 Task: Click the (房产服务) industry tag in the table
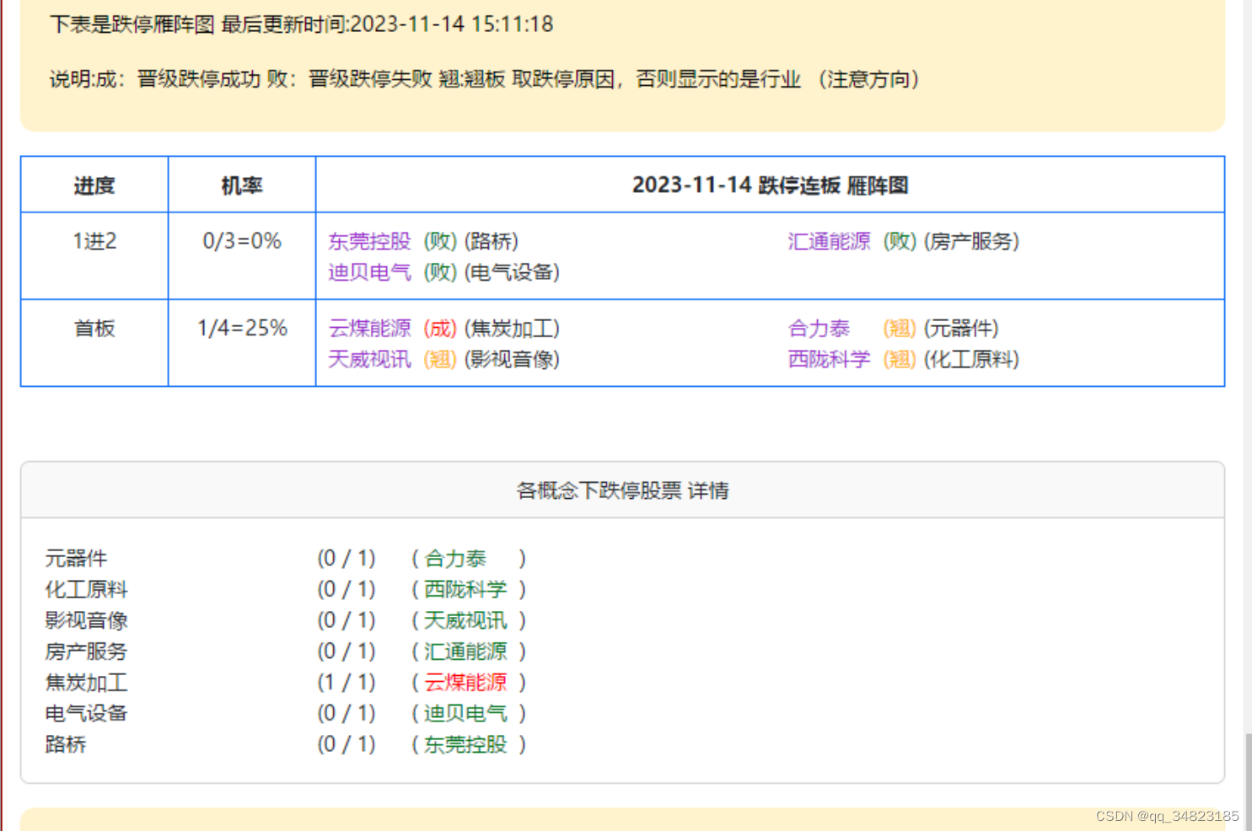point(972,242)
